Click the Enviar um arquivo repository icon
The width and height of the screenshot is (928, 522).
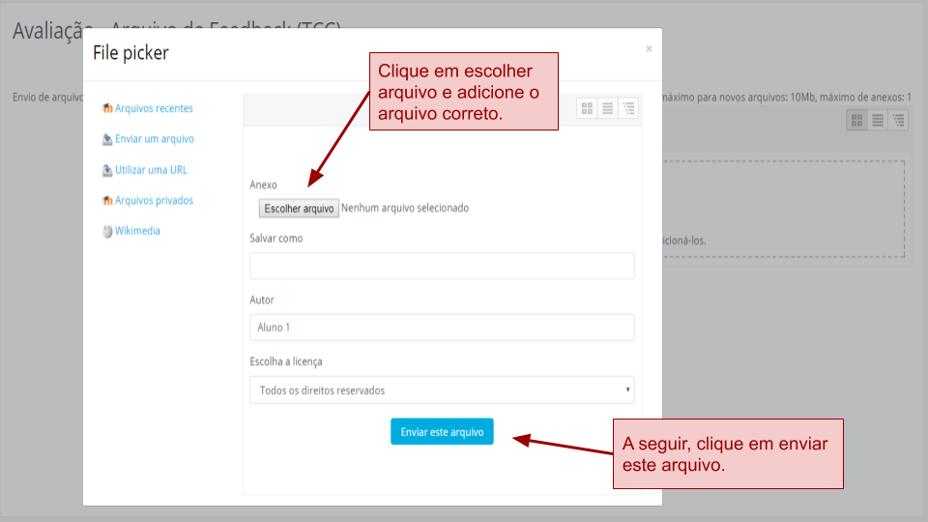(x=107, y=139)
